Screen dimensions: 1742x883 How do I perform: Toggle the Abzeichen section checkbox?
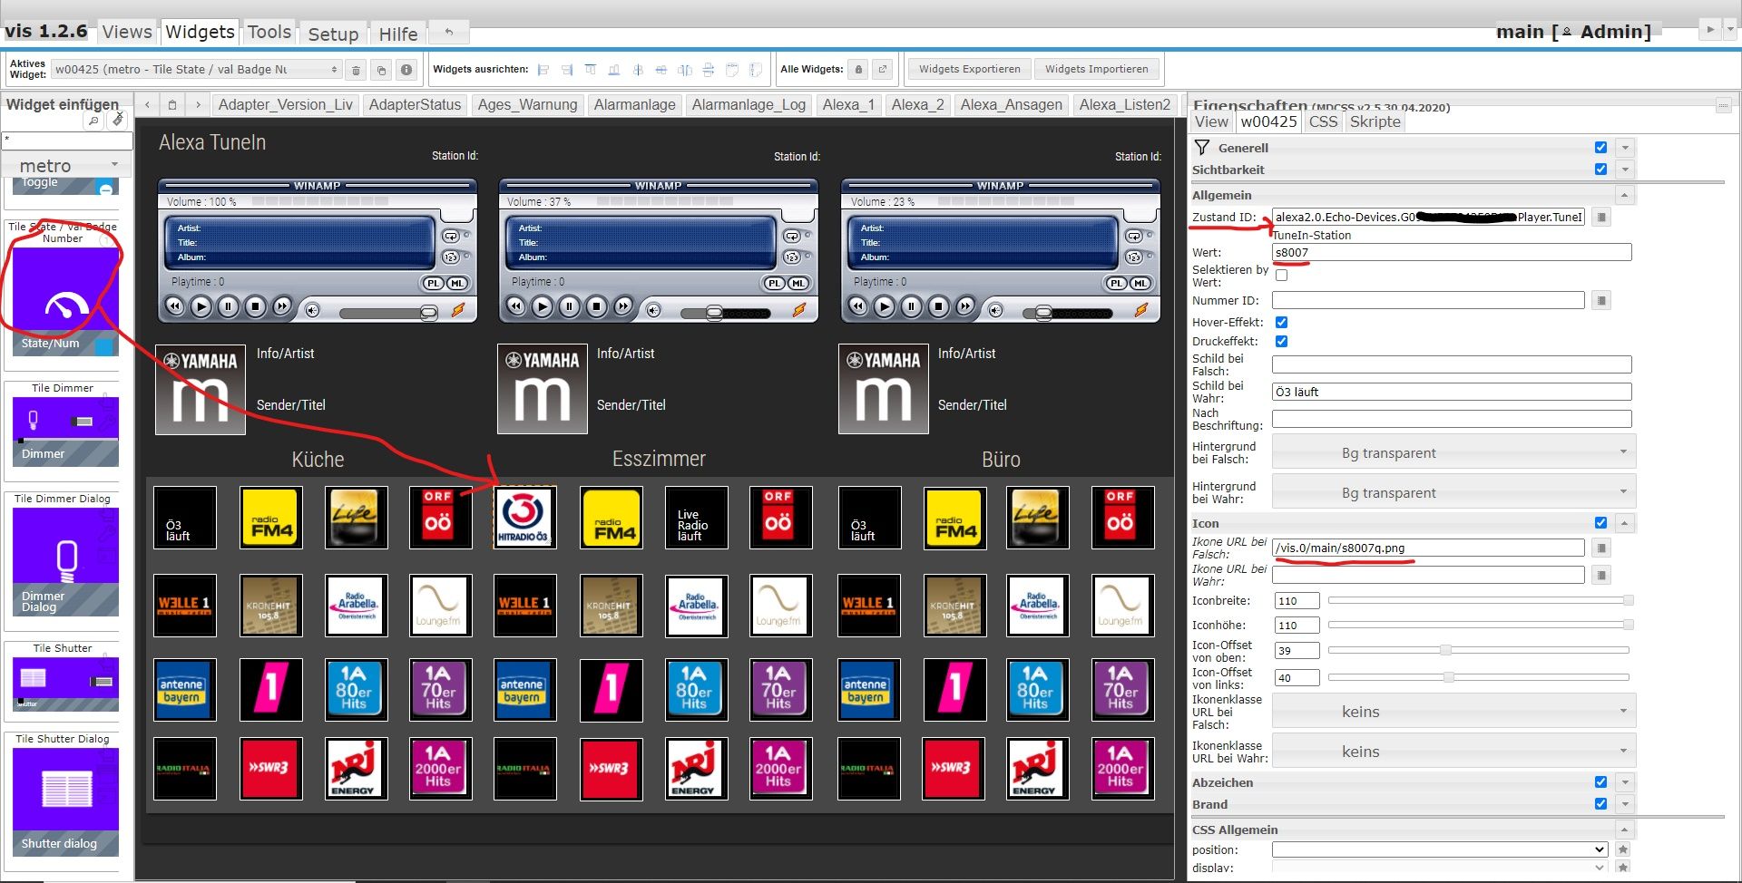click(1600, 782)
